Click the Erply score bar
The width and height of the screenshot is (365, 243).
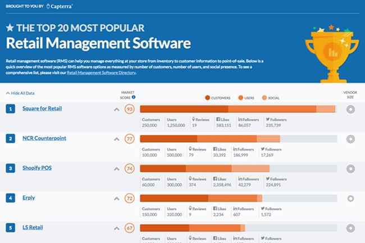[x=238, y=198]
